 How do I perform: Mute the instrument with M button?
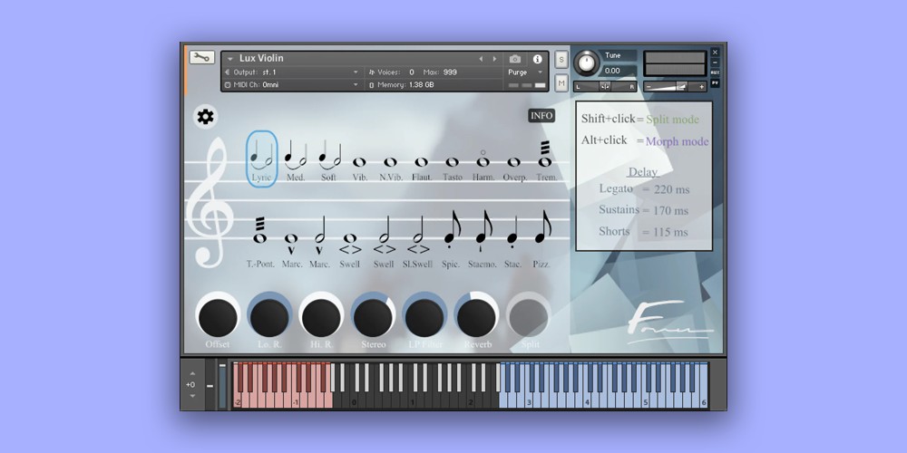coord(561,83)
